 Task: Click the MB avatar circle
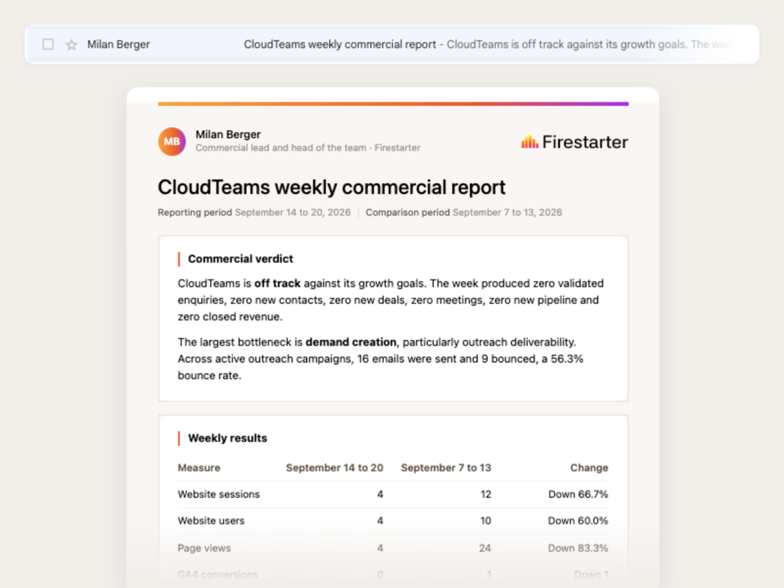click(x=172, y=141)
